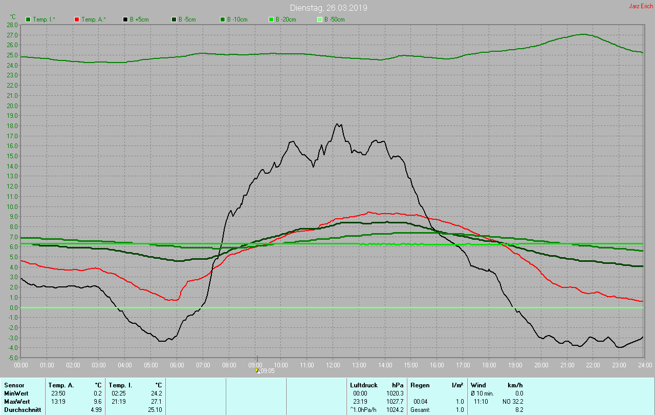Click the Sensor header in the stats panel
This screenshot has width=655, height=415.
click(x=14, y=385)
